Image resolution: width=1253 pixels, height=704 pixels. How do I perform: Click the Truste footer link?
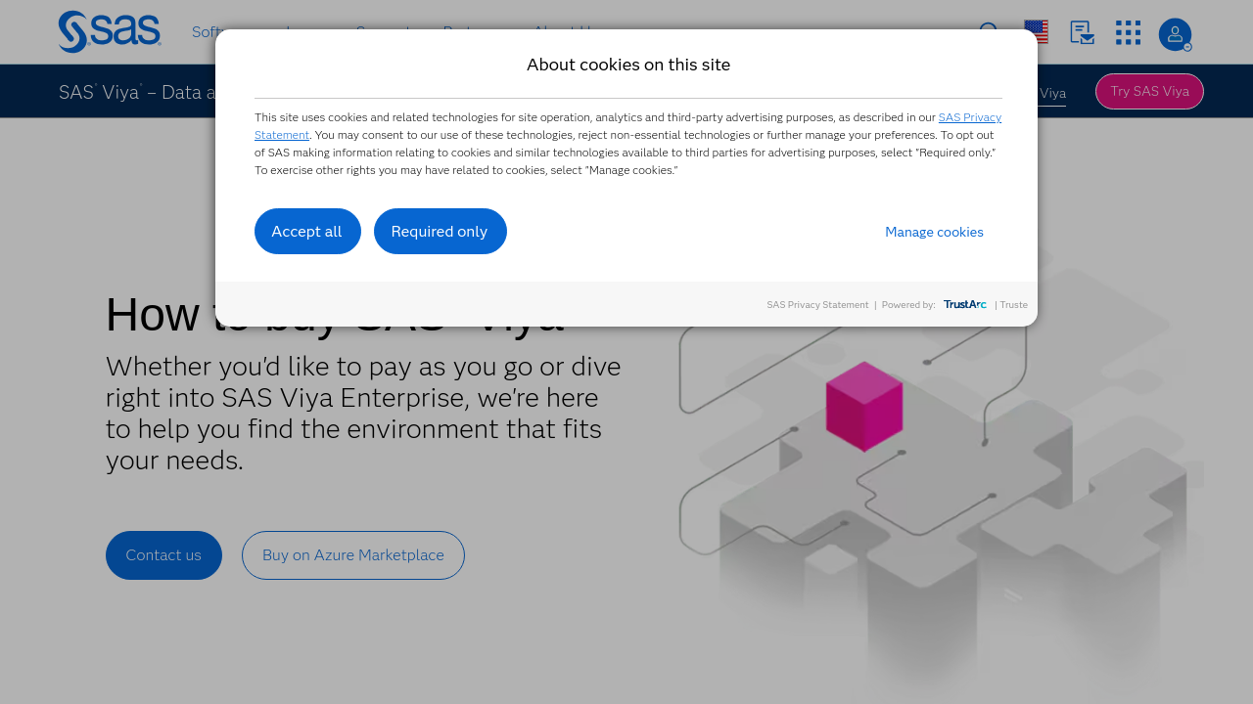1013,305
